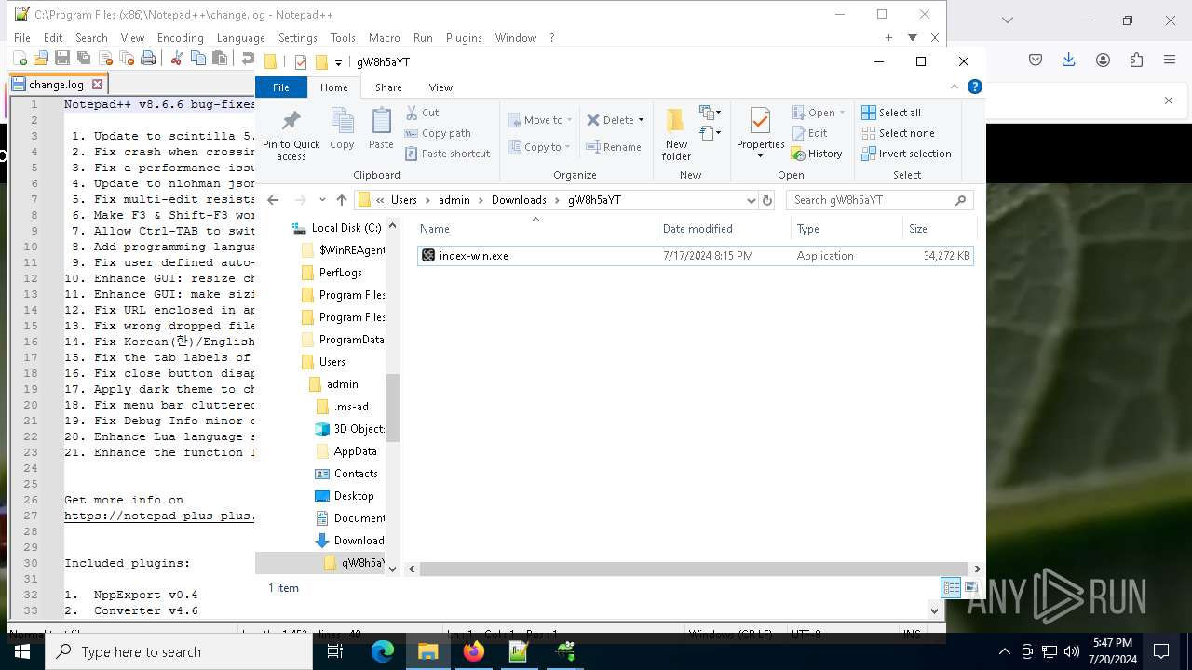
Task: Open Explorer Help question mark icon
Action: point(974,87)
